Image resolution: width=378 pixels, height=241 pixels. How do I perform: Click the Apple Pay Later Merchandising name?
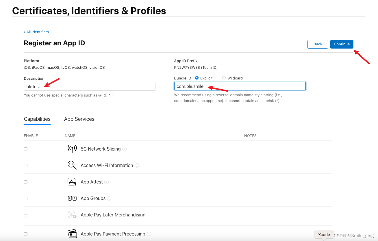113,215
